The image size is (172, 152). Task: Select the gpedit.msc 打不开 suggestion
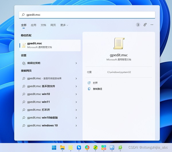(50, 110)
